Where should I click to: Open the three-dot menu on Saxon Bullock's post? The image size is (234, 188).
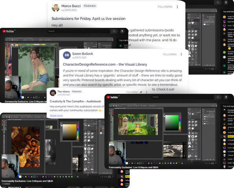(x=181, y=54)
